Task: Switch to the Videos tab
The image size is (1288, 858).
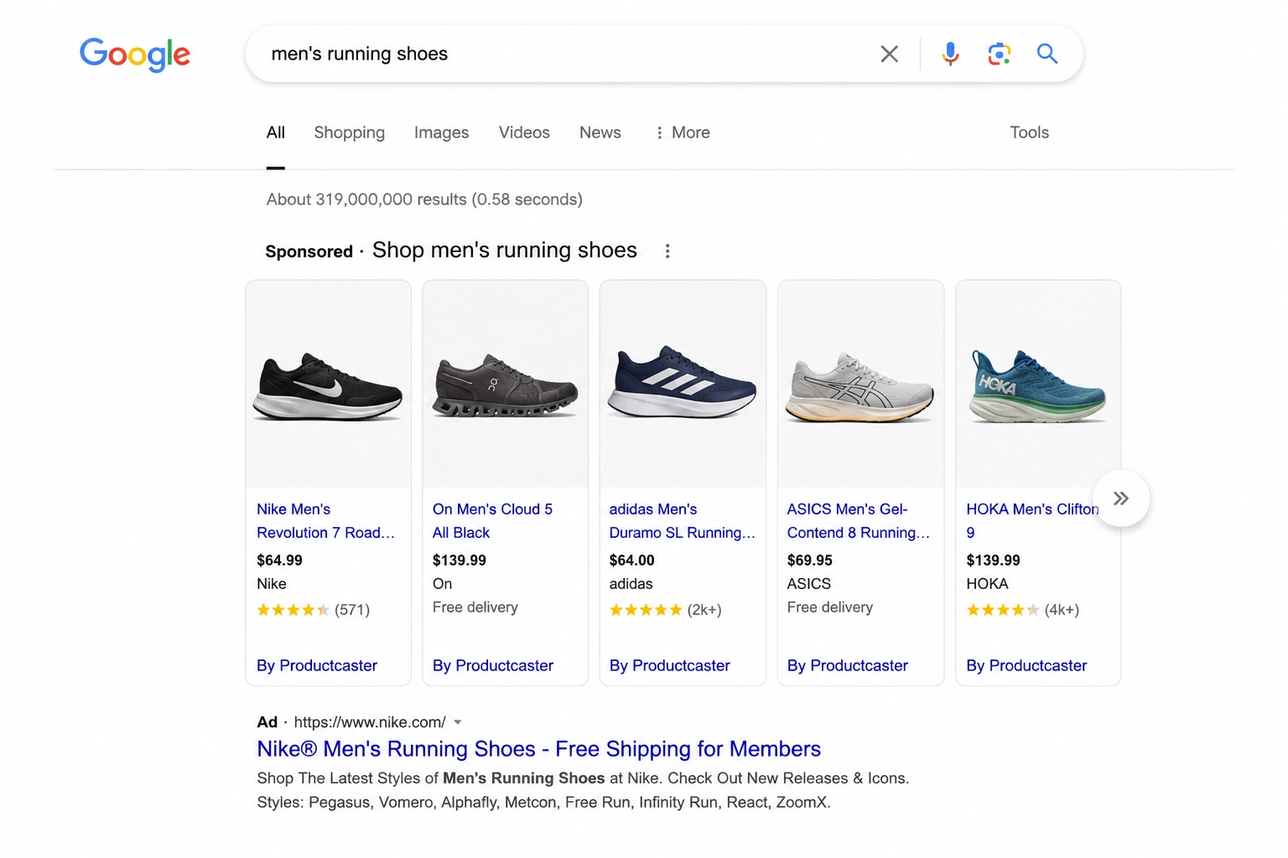Action: (524, 132)
